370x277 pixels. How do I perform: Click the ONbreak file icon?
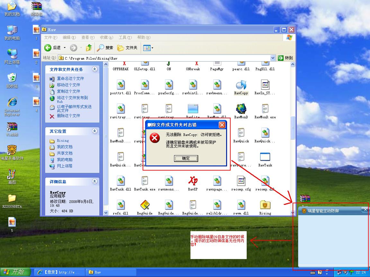point(193,66)
